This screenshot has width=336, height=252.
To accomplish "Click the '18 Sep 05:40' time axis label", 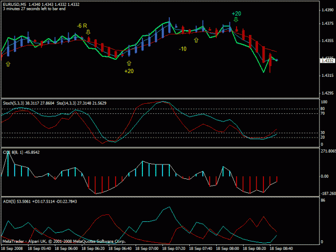I will pos(39,249).
